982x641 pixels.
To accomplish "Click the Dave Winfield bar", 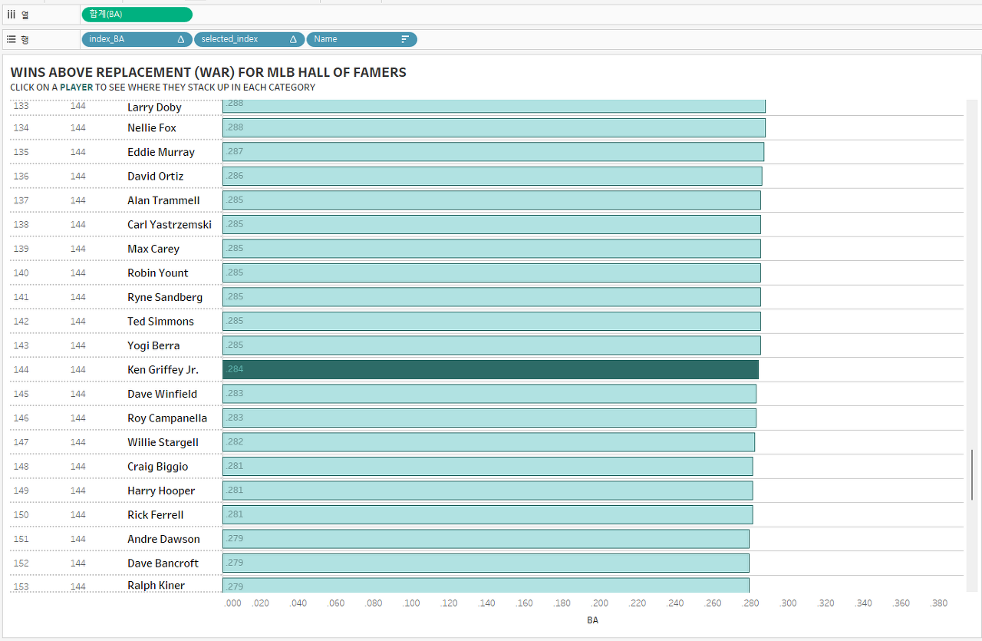I will coord(489,394).
